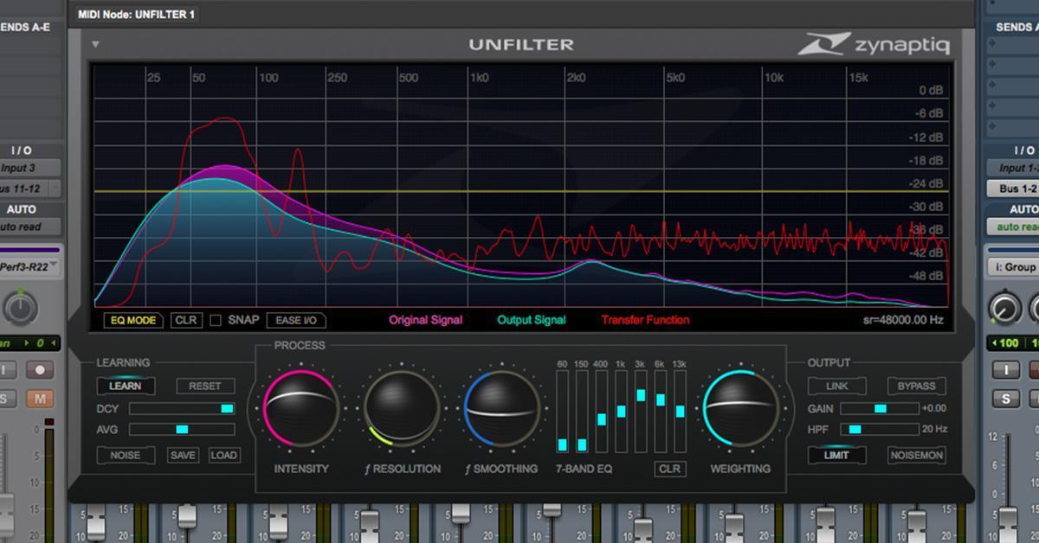This screenshot has height=543, width=1039.
Task: Toggle EASE I/O button
Action: tap(296, 320)
